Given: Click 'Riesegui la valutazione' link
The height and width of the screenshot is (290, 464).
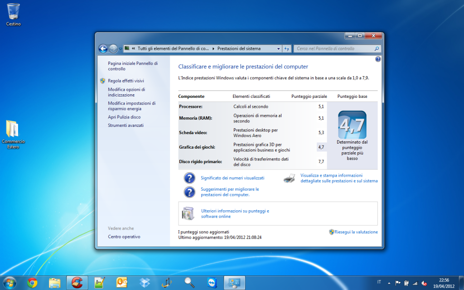Looking at the screenshot, I should (356, 232).
